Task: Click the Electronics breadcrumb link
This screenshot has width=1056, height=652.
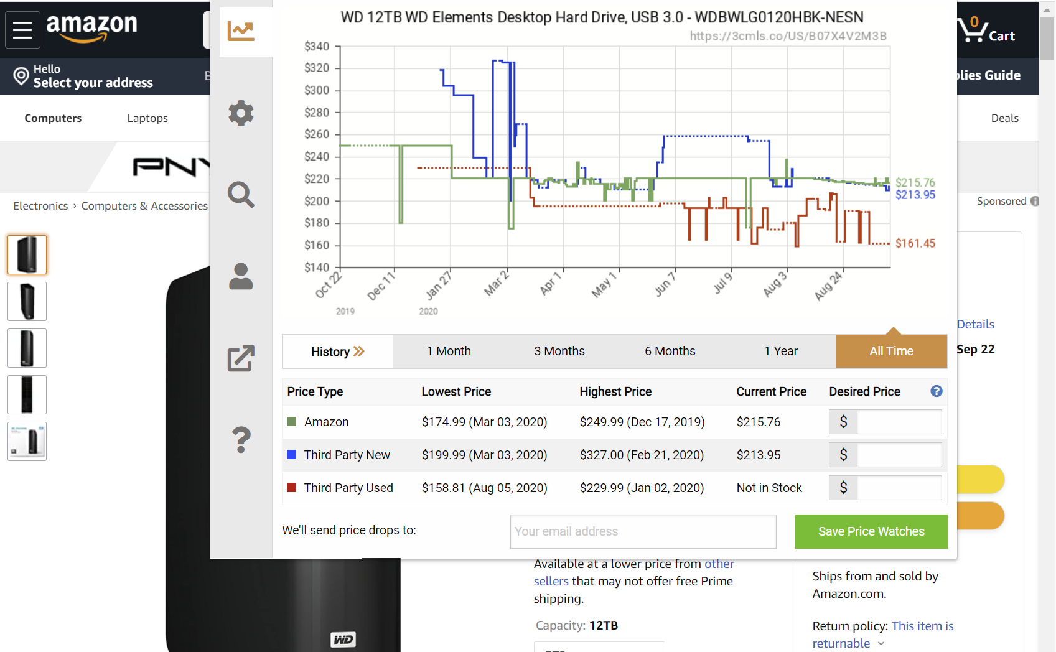Action: 40,206
